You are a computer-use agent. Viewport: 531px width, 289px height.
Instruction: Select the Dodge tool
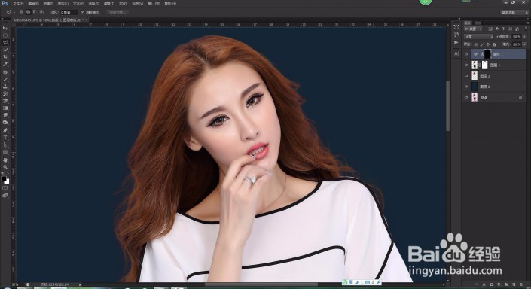pyautogui.click(x=5, y=123)
